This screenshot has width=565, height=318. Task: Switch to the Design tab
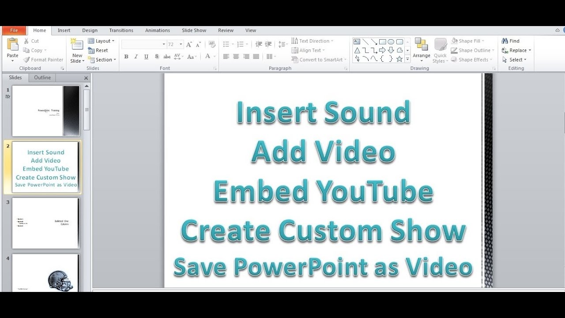point(90,30)
